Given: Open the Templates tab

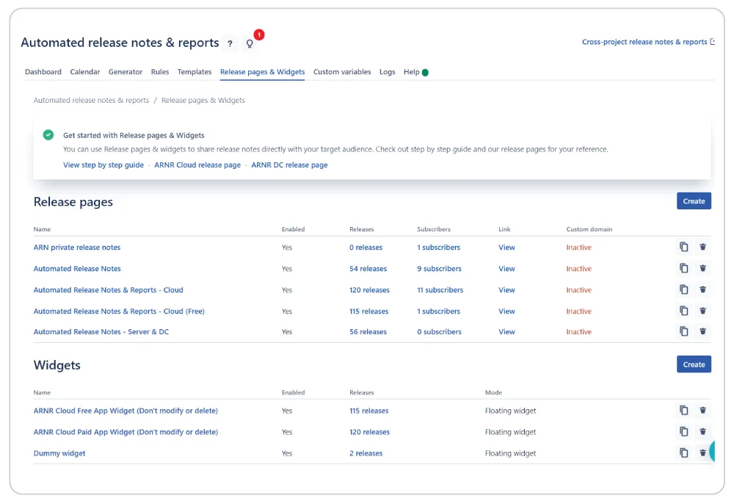Looking at the screenshot, I should (194, 72).
